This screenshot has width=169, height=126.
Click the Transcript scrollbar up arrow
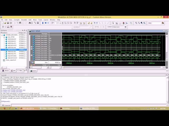[x=167, y=77]
